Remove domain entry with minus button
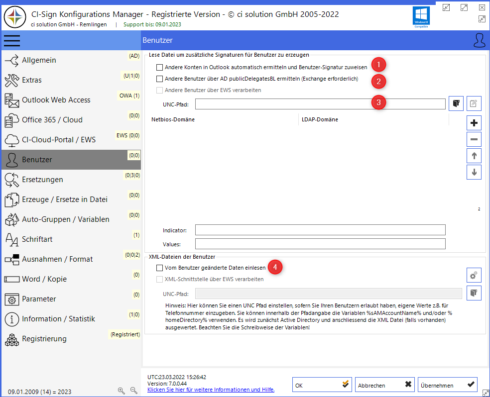Image resolution: width=490 pixels, height=397 pixels. (474, 139)
